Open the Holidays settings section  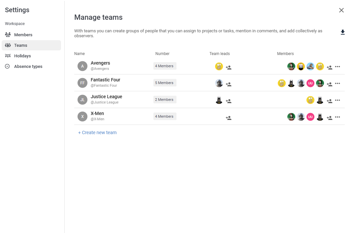pyautogui.click(x=31, y=56)
